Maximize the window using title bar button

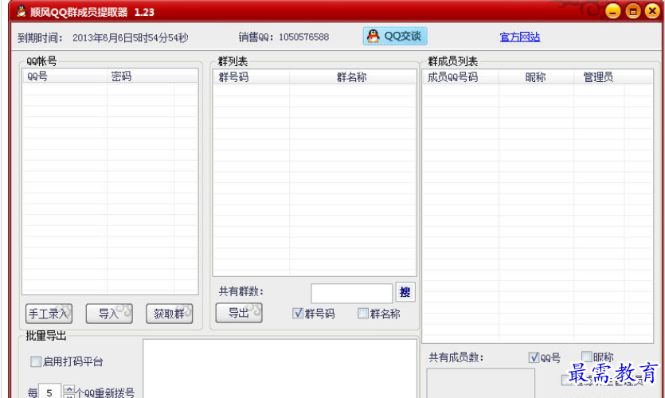[x=632, y=11]
